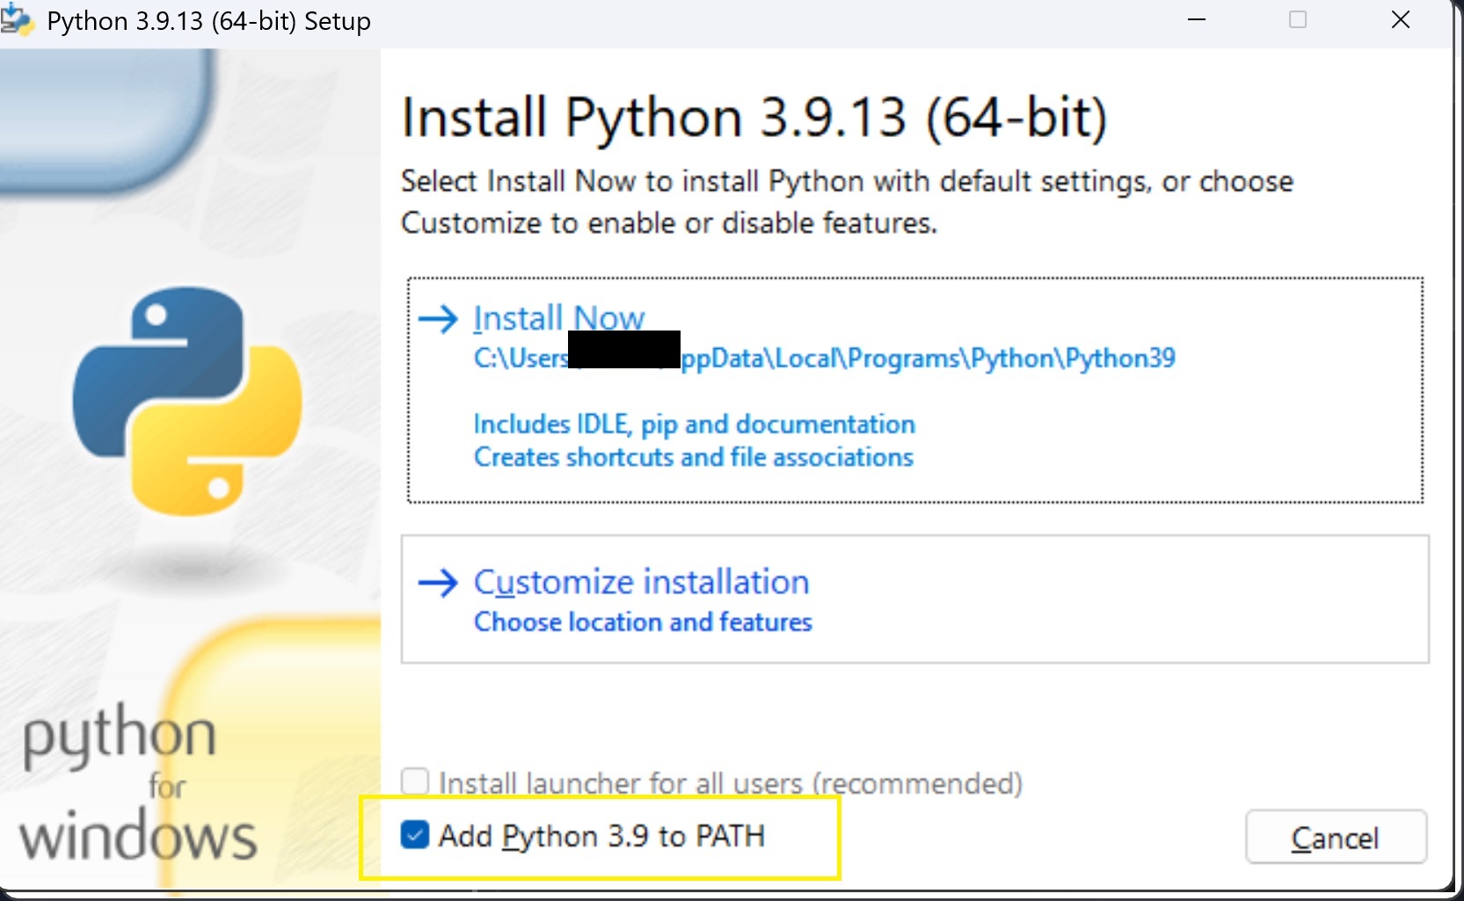Click the blue and yellow Python logo
Viewport: 1464px width, 901px height.
pyautogui.click(x=187, y=401)
